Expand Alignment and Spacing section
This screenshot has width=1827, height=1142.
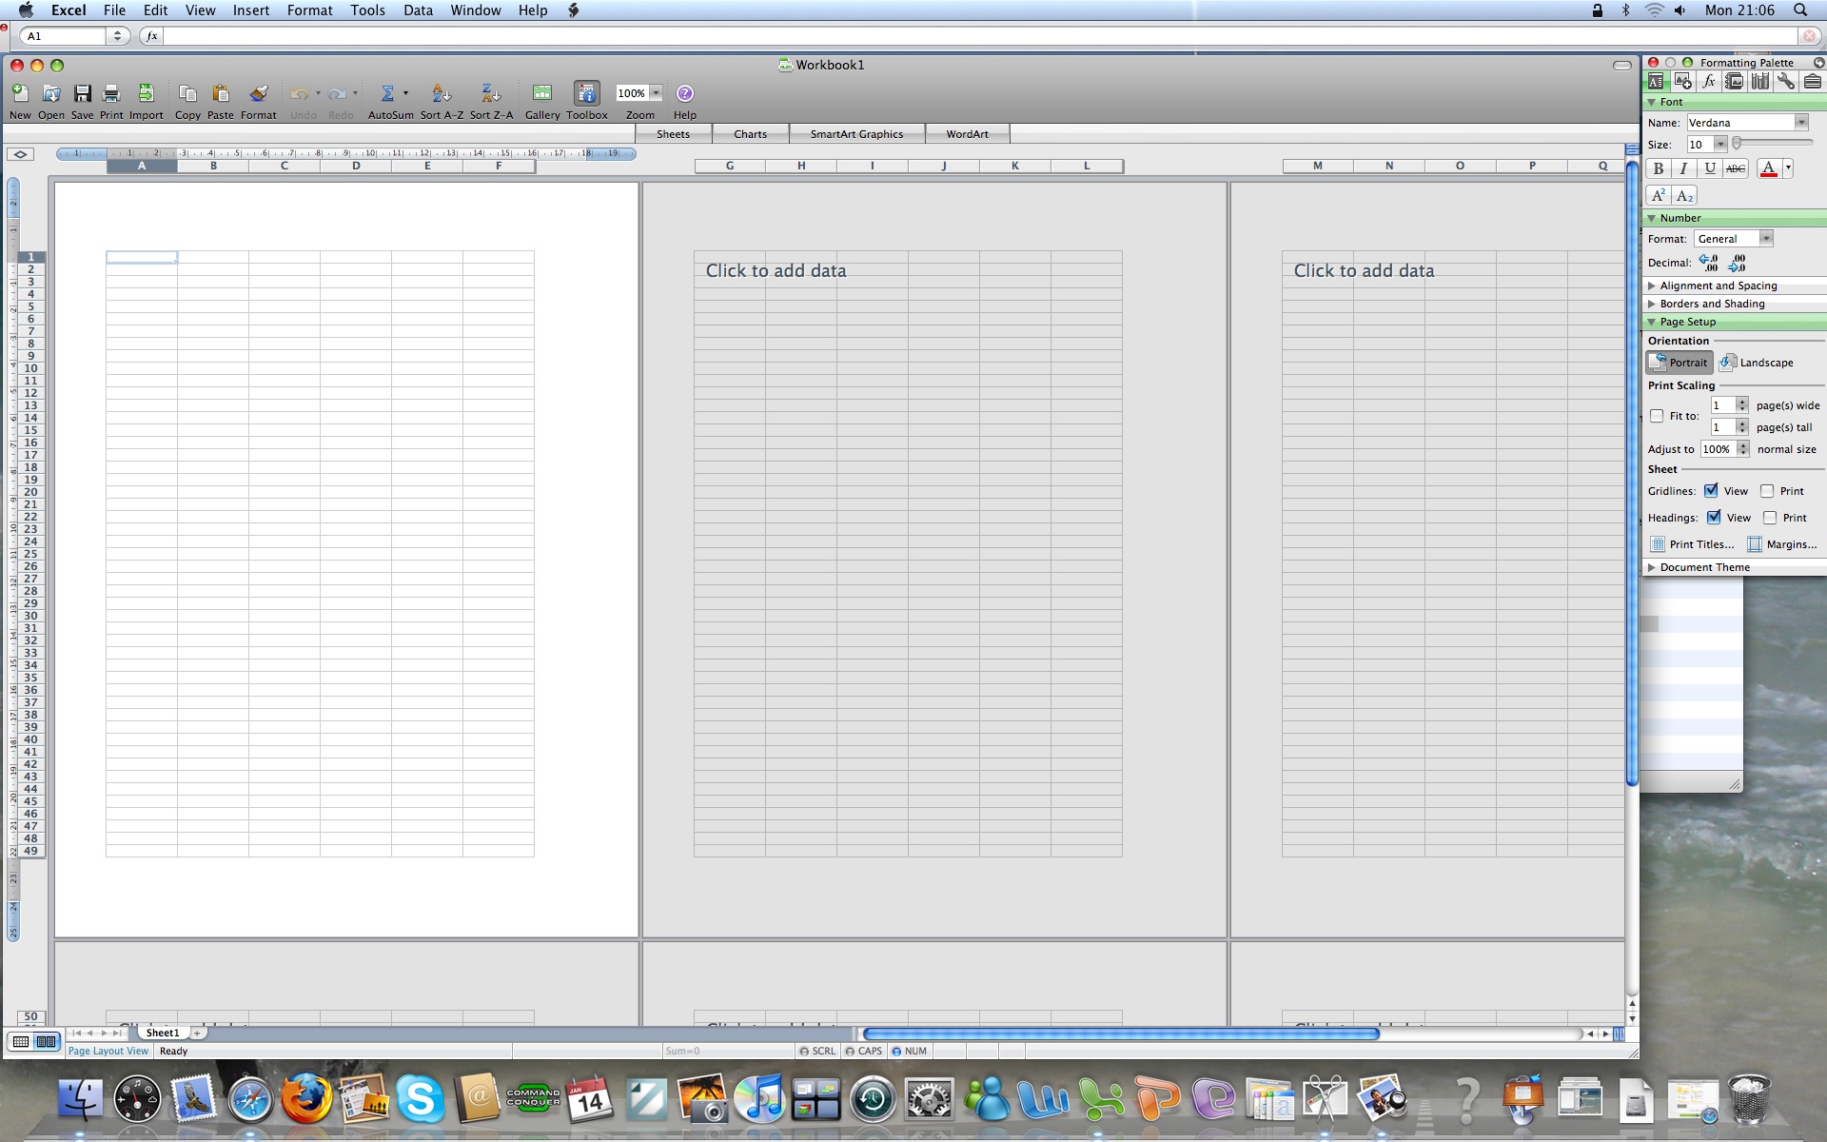(x=1652, y=285)
